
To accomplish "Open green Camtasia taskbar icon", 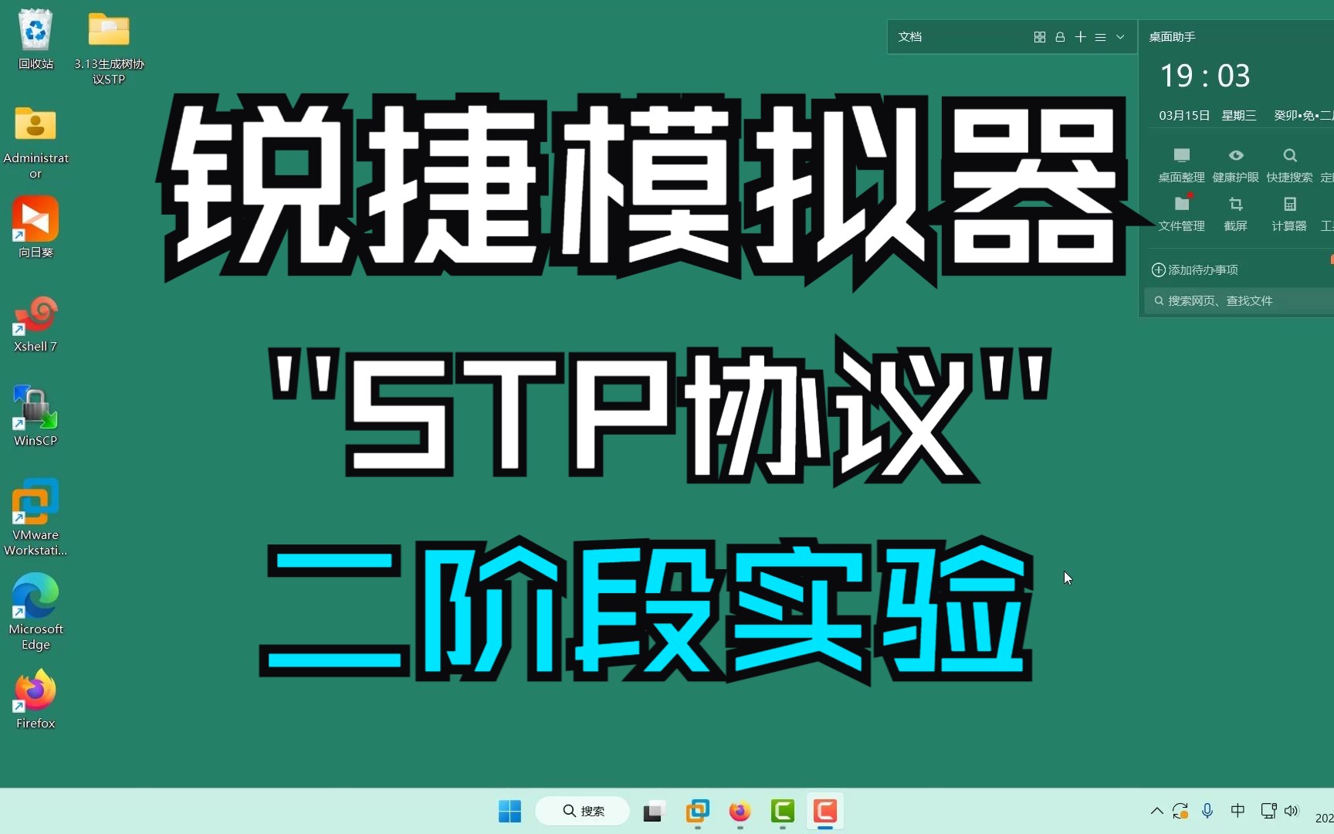I will tap(783, 811).
